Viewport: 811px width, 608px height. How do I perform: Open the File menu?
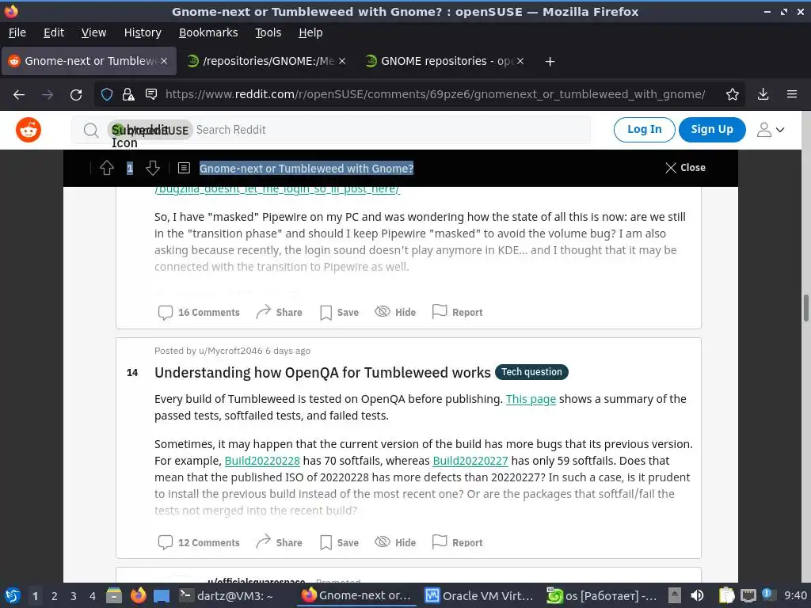point(17,32)
